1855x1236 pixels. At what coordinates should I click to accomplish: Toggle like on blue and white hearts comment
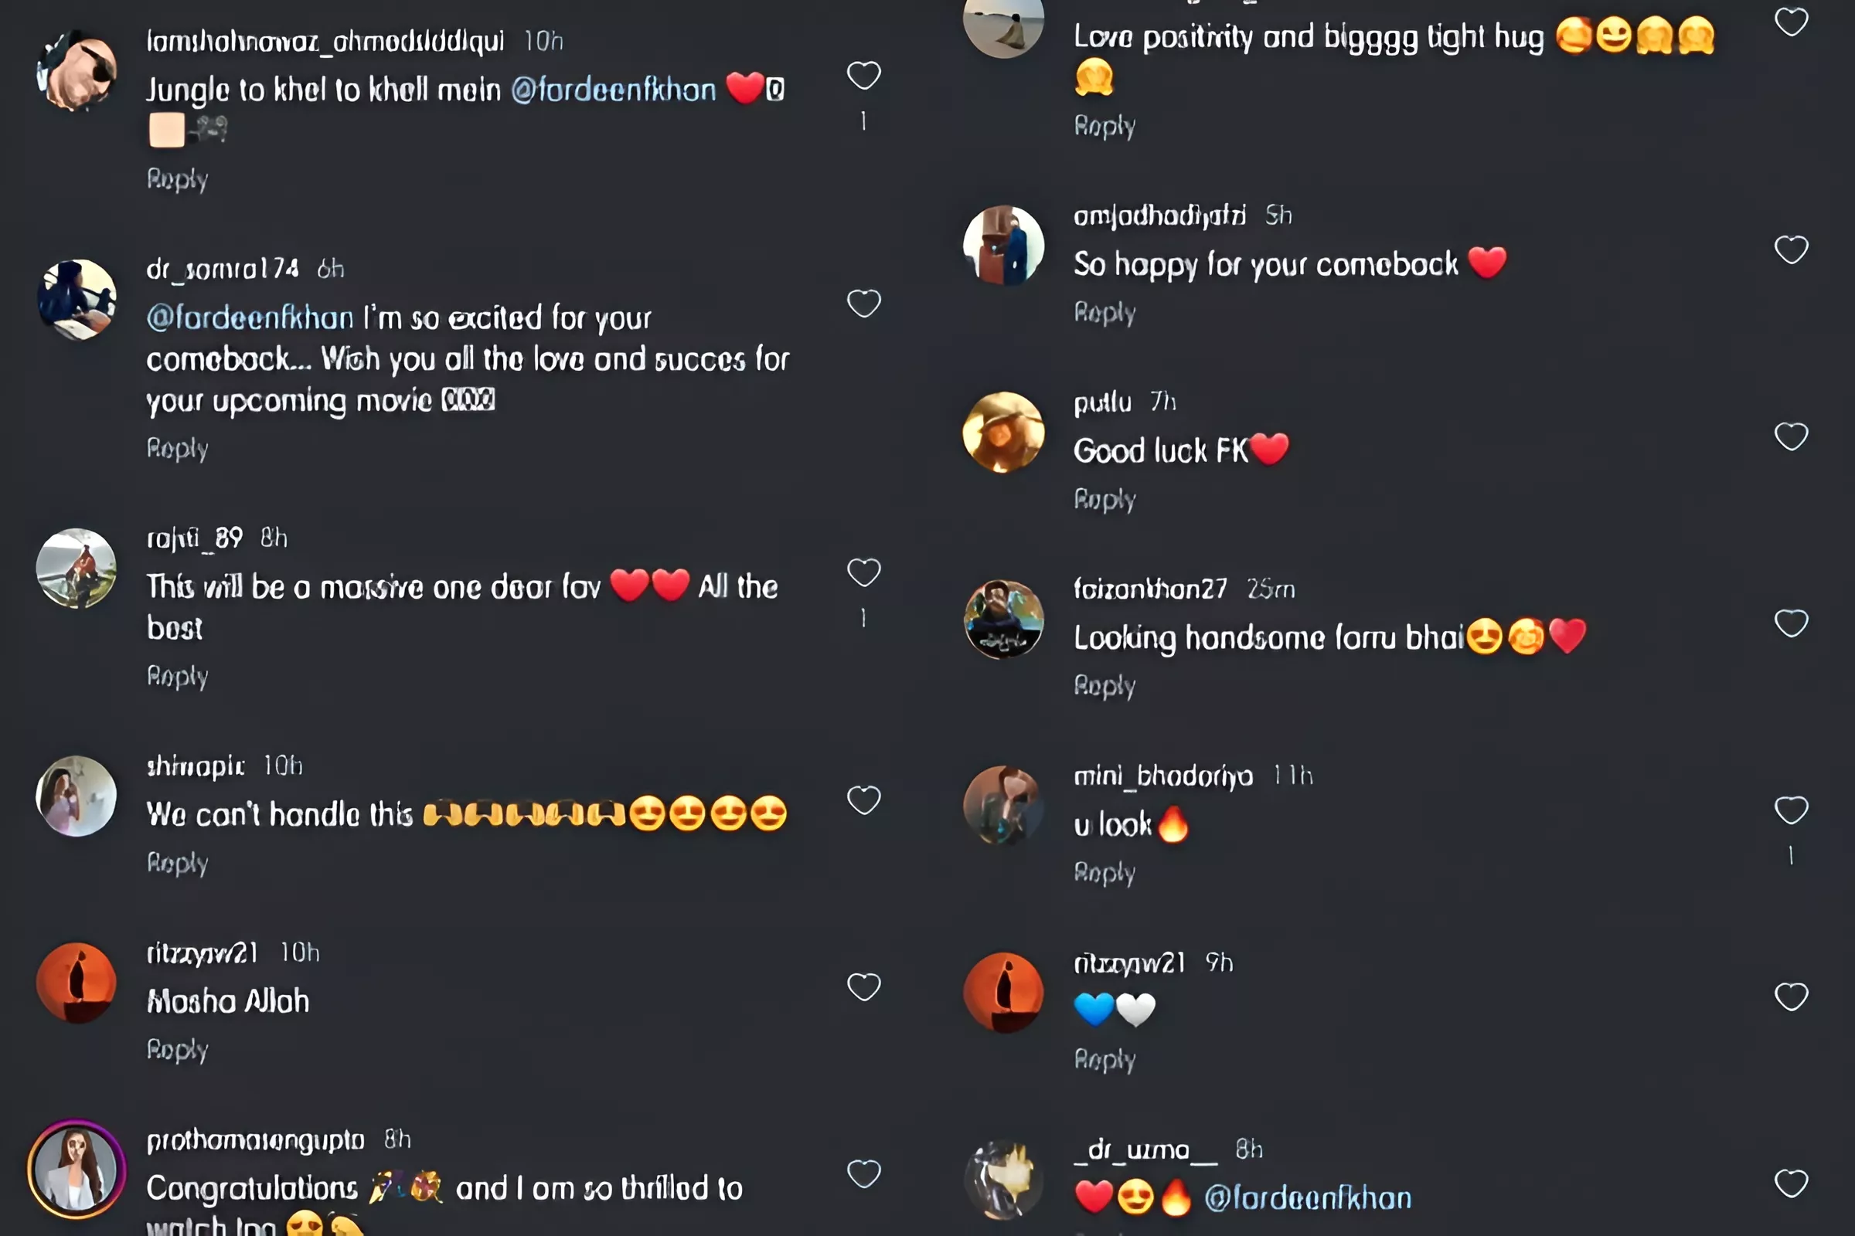pos(1791,997)
